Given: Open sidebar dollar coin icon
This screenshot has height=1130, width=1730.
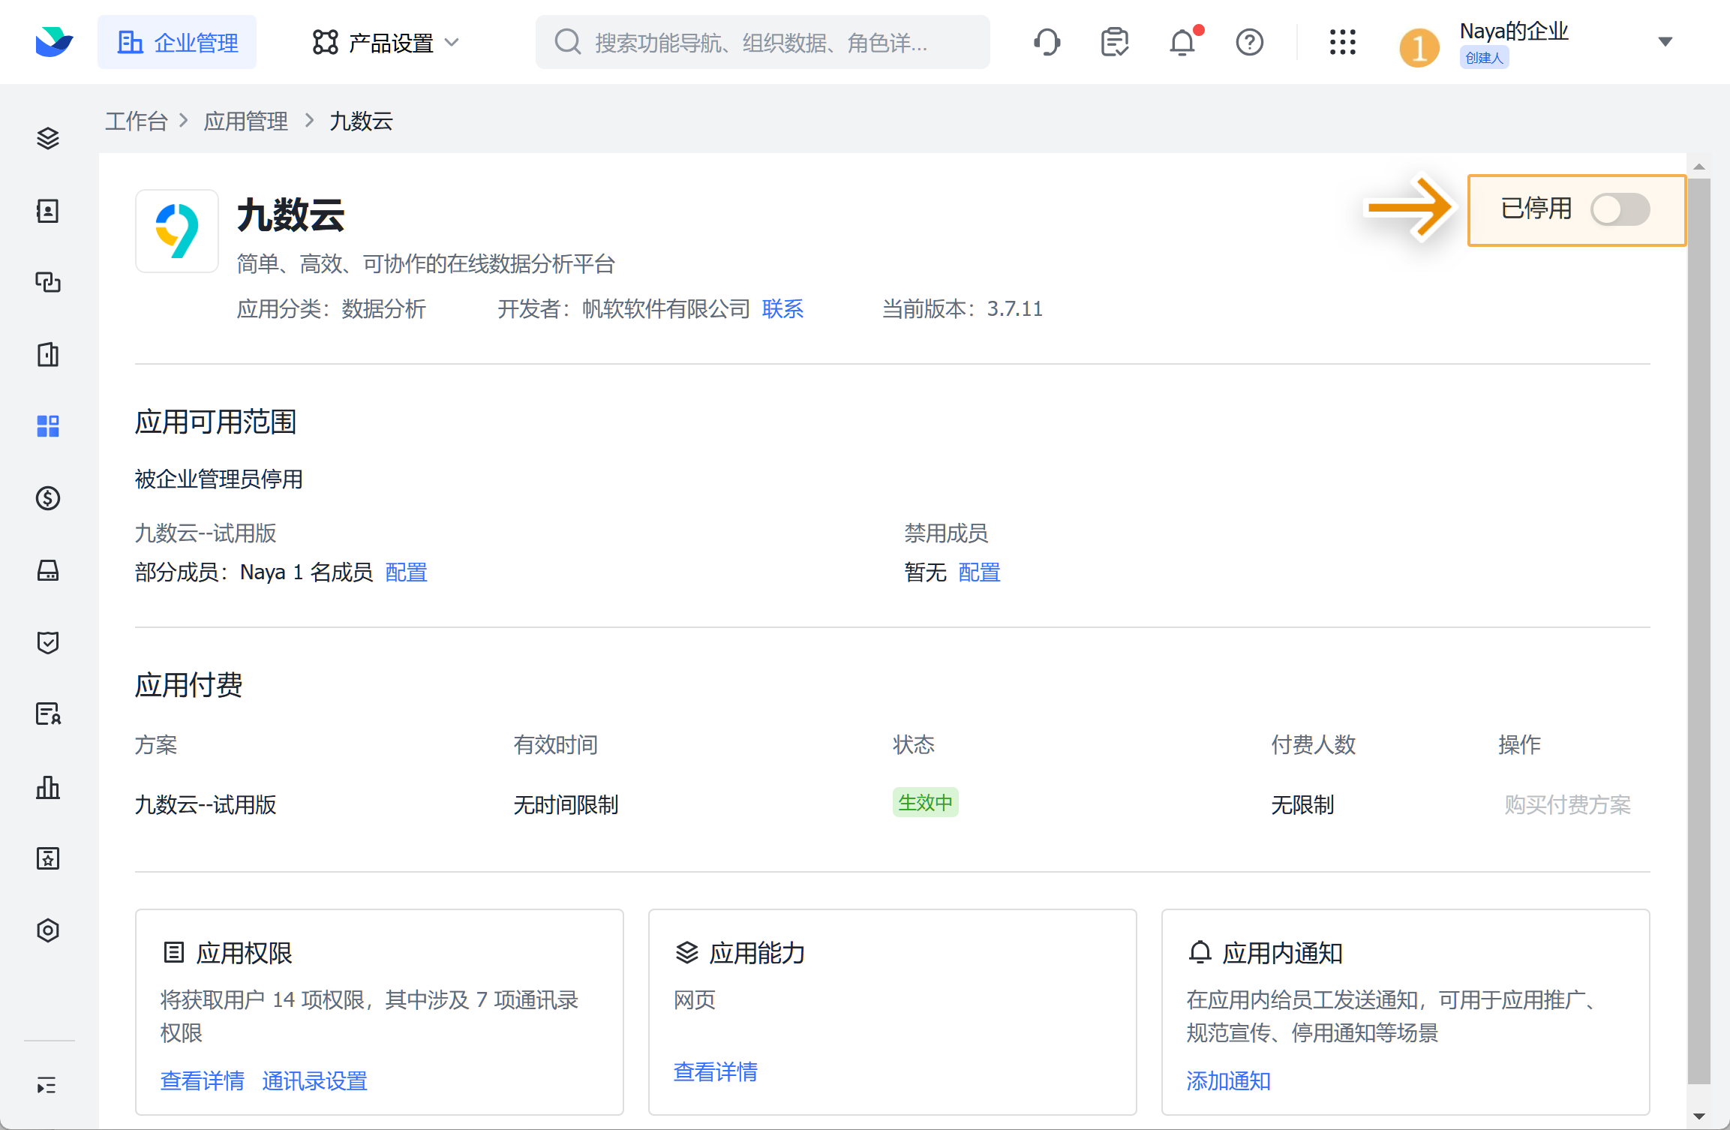Looking at the screenshot, I should click(x=48, y=498).
